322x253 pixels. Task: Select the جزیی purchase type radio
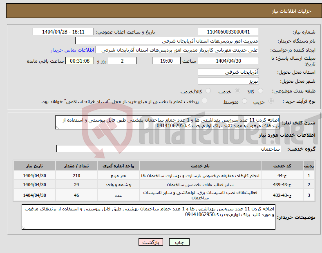pyautogui.click(x=271, y=101)
